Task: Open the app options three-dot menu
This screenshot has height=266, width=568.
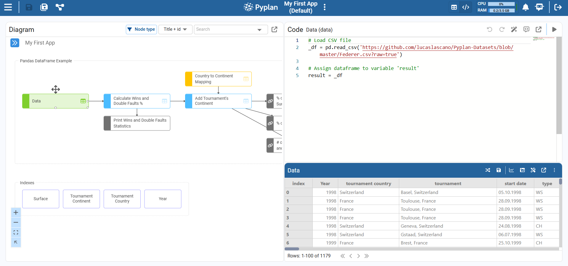Action: [325, 7]
